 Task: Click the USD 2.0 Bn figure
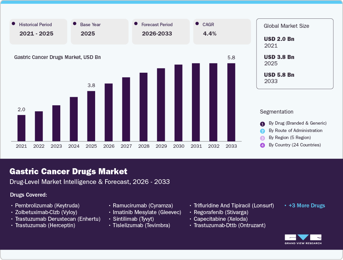[x=279, y=39]
